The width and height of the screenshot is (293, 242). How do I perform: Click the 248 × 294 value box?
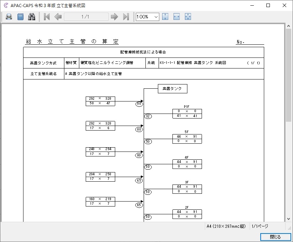[x=100, y=149]
